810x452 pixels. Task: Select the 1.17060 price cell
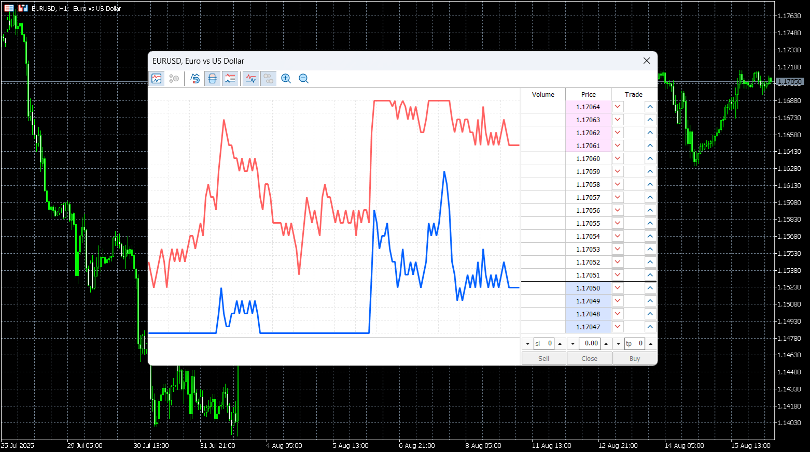[588, 158]
